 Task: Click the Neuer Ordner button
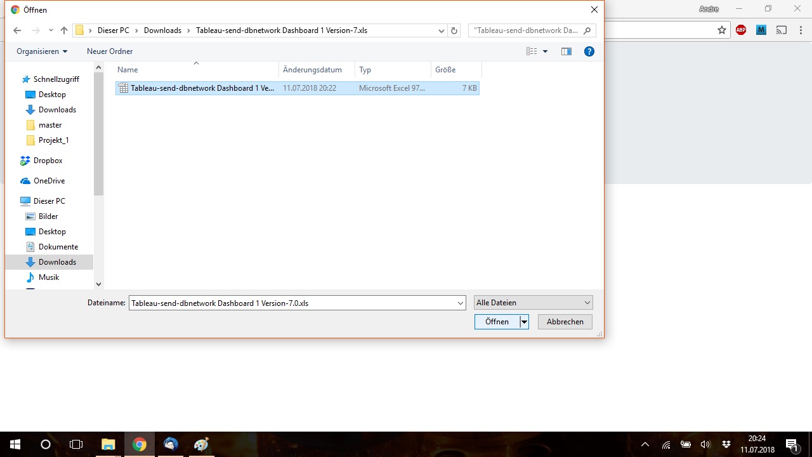click(x=110, y=51)
